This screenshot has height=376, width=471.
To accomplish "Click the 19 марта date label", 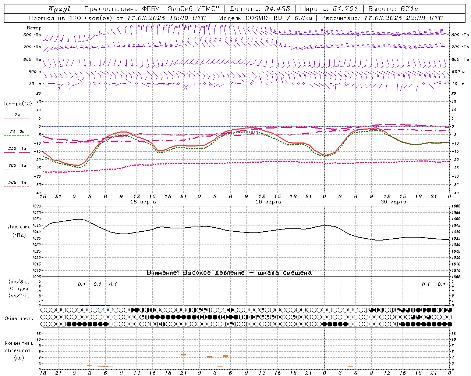I will (268, 202).
